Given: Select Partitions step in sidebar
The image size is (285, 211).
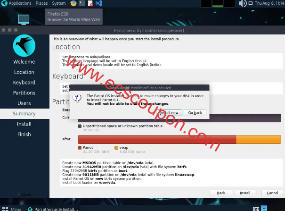Looking at the screenshot, I should [24, 93].
